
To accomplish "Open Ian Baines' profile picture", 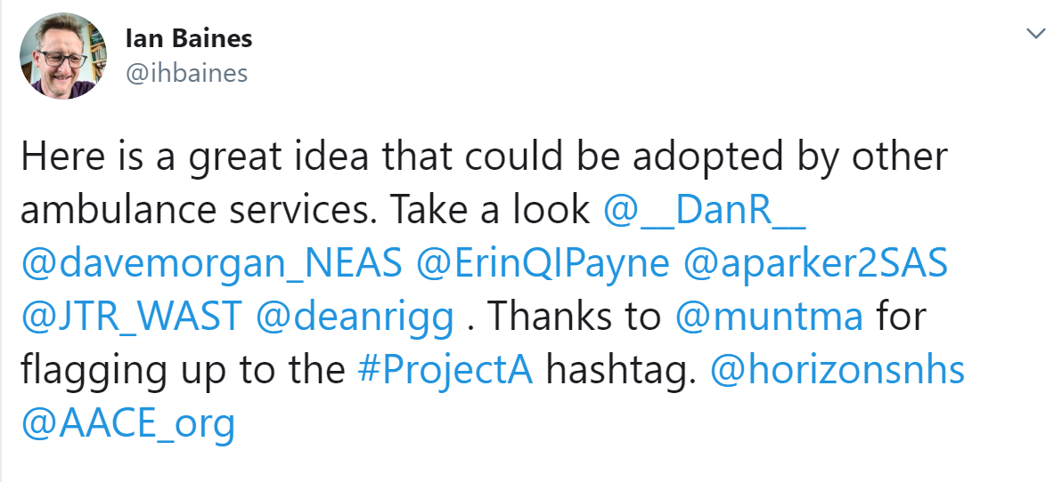I will [x=63, y=55].
